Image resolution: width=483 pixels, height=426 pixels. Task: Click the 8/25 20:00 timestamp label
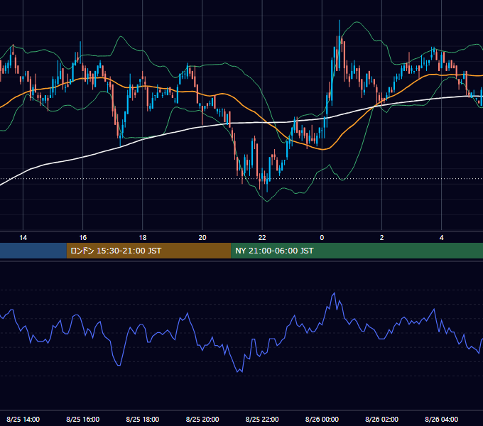click(x=202, y=419)
